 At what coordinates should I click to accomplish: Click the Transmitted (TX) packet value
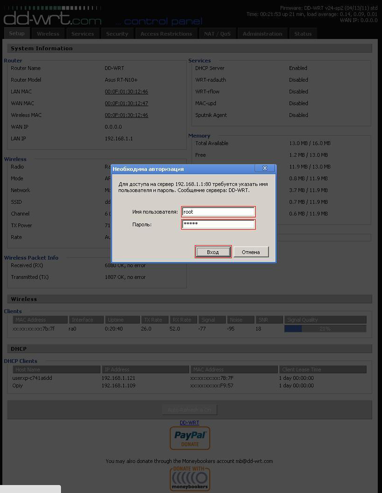coord(125,277)
